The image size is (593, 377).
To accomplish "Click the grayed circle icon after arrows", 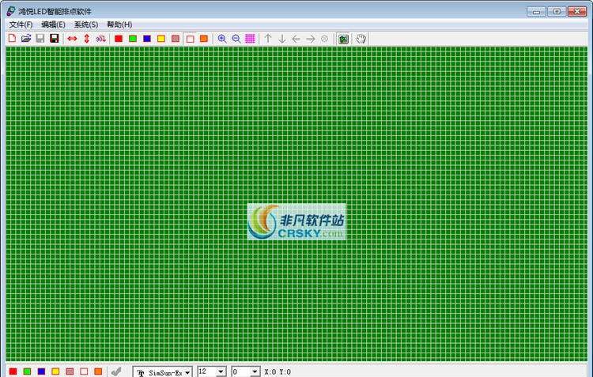I will point(324,39).
